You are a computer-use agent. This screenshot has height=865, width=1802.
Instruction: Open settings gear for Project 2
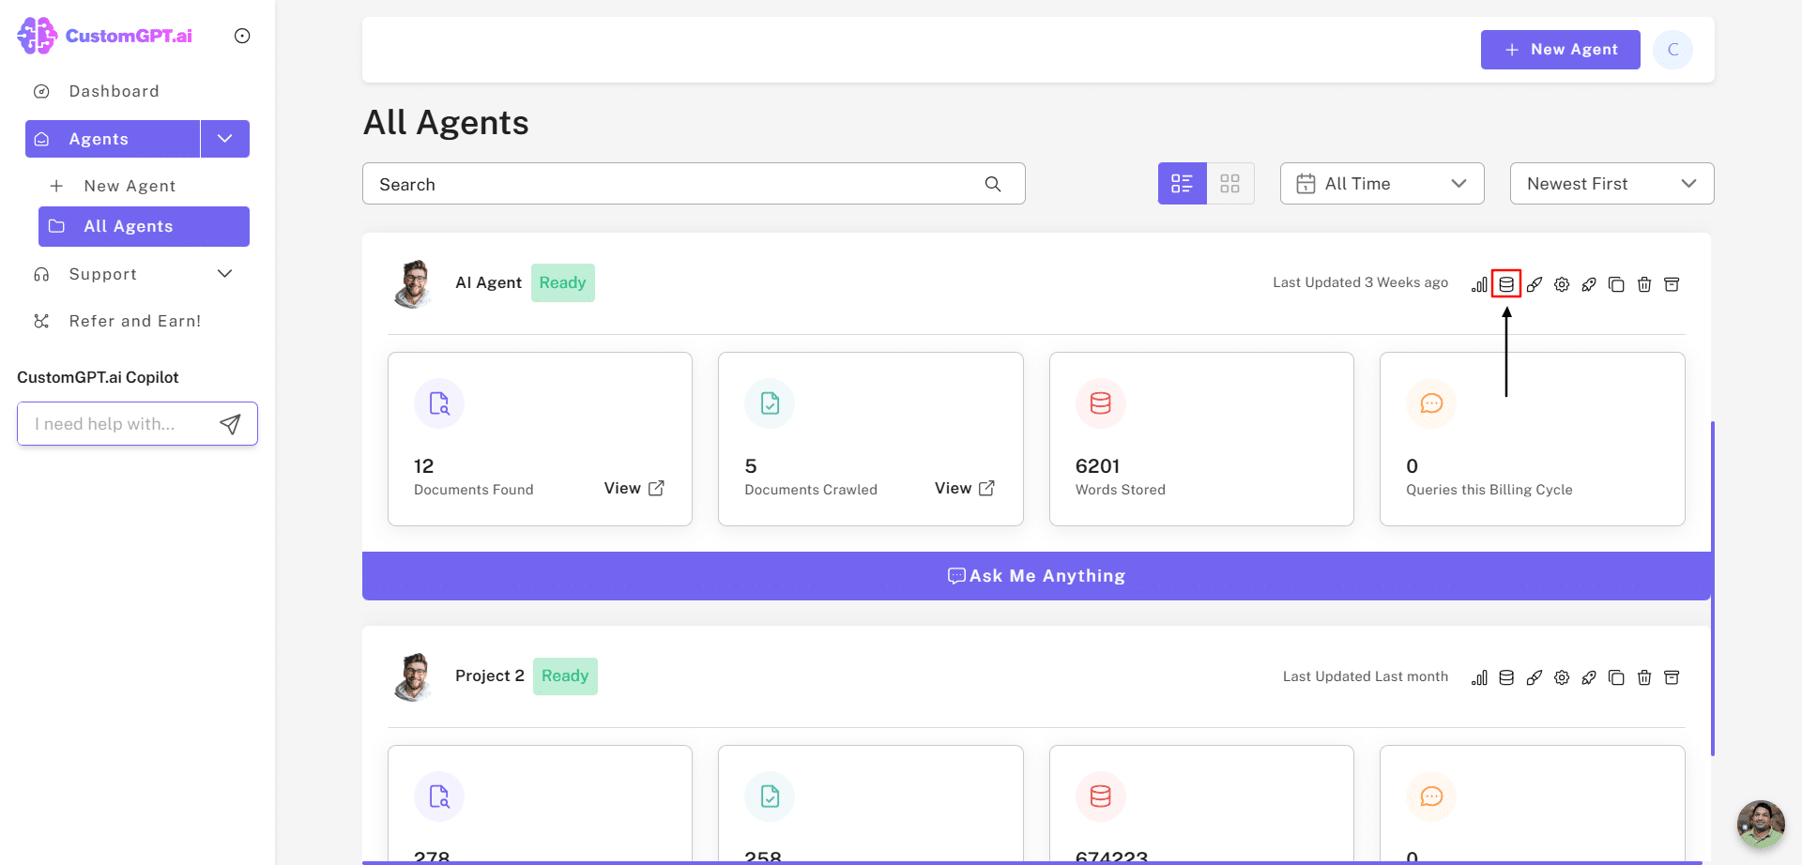click(1562, 677)
